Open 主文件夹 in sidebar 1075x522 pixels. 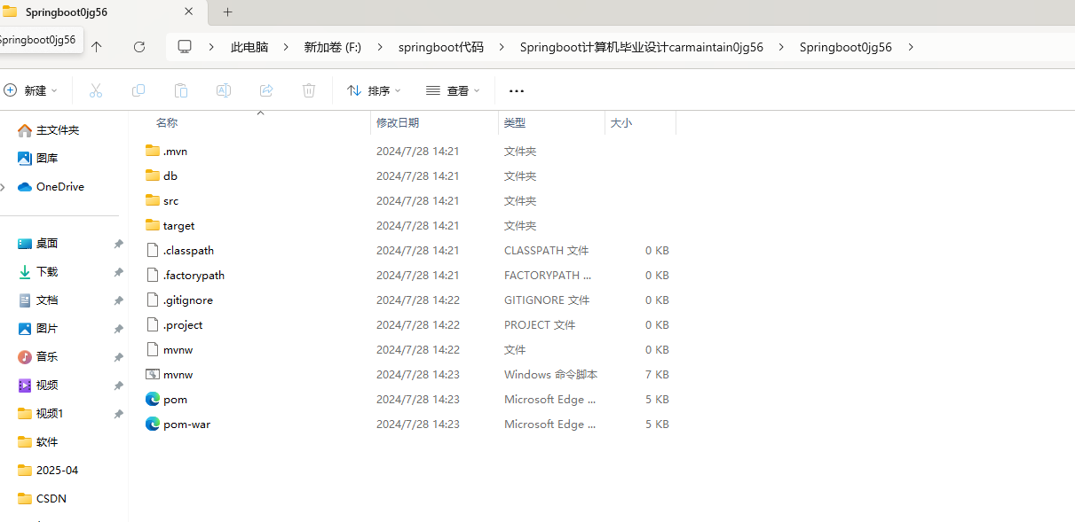[58, 130]
